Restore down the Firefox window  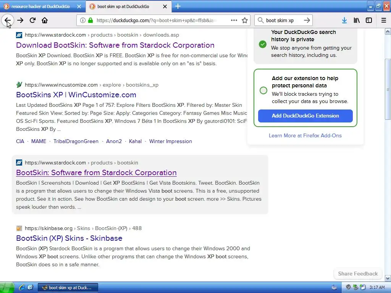378,6
